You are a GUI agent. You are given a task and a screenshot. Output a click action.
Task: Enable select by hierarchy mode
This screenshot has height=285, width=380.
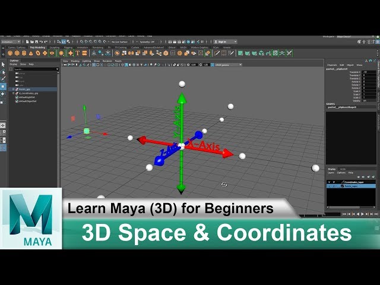[59, 42]
